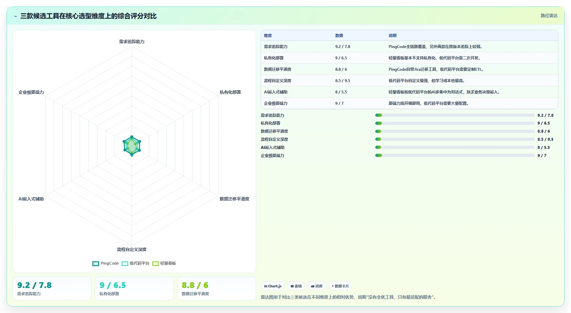Click the note starting PingCode全链路覆盖

pos(436,47)
